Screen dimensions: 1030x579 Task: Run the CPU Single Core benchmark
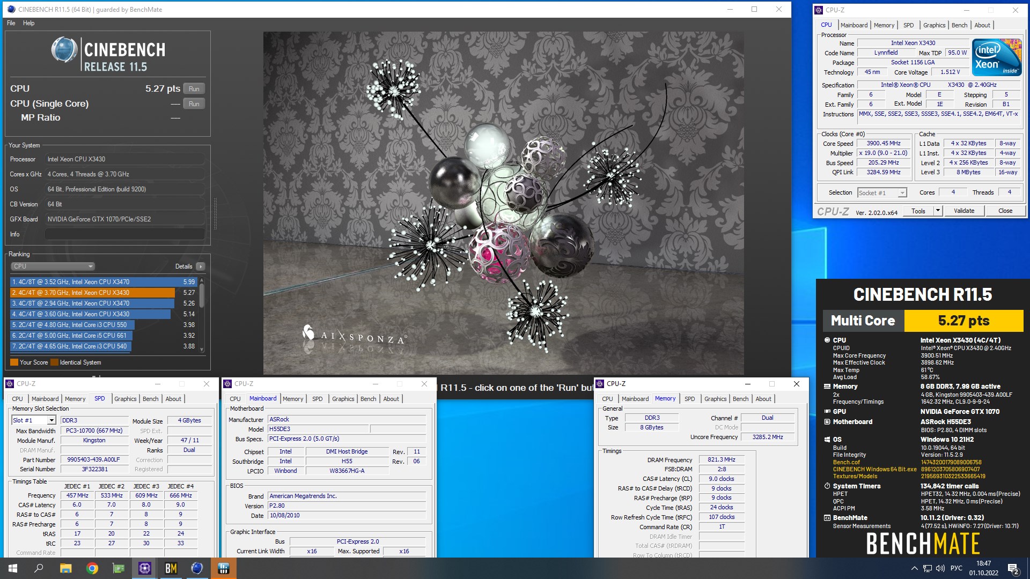coord(194,104)
